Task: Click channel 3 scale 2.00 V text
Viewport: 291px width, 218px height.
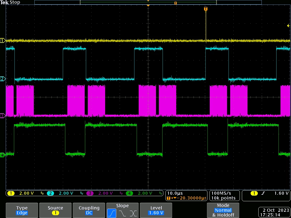Action: tap(105, 193)
